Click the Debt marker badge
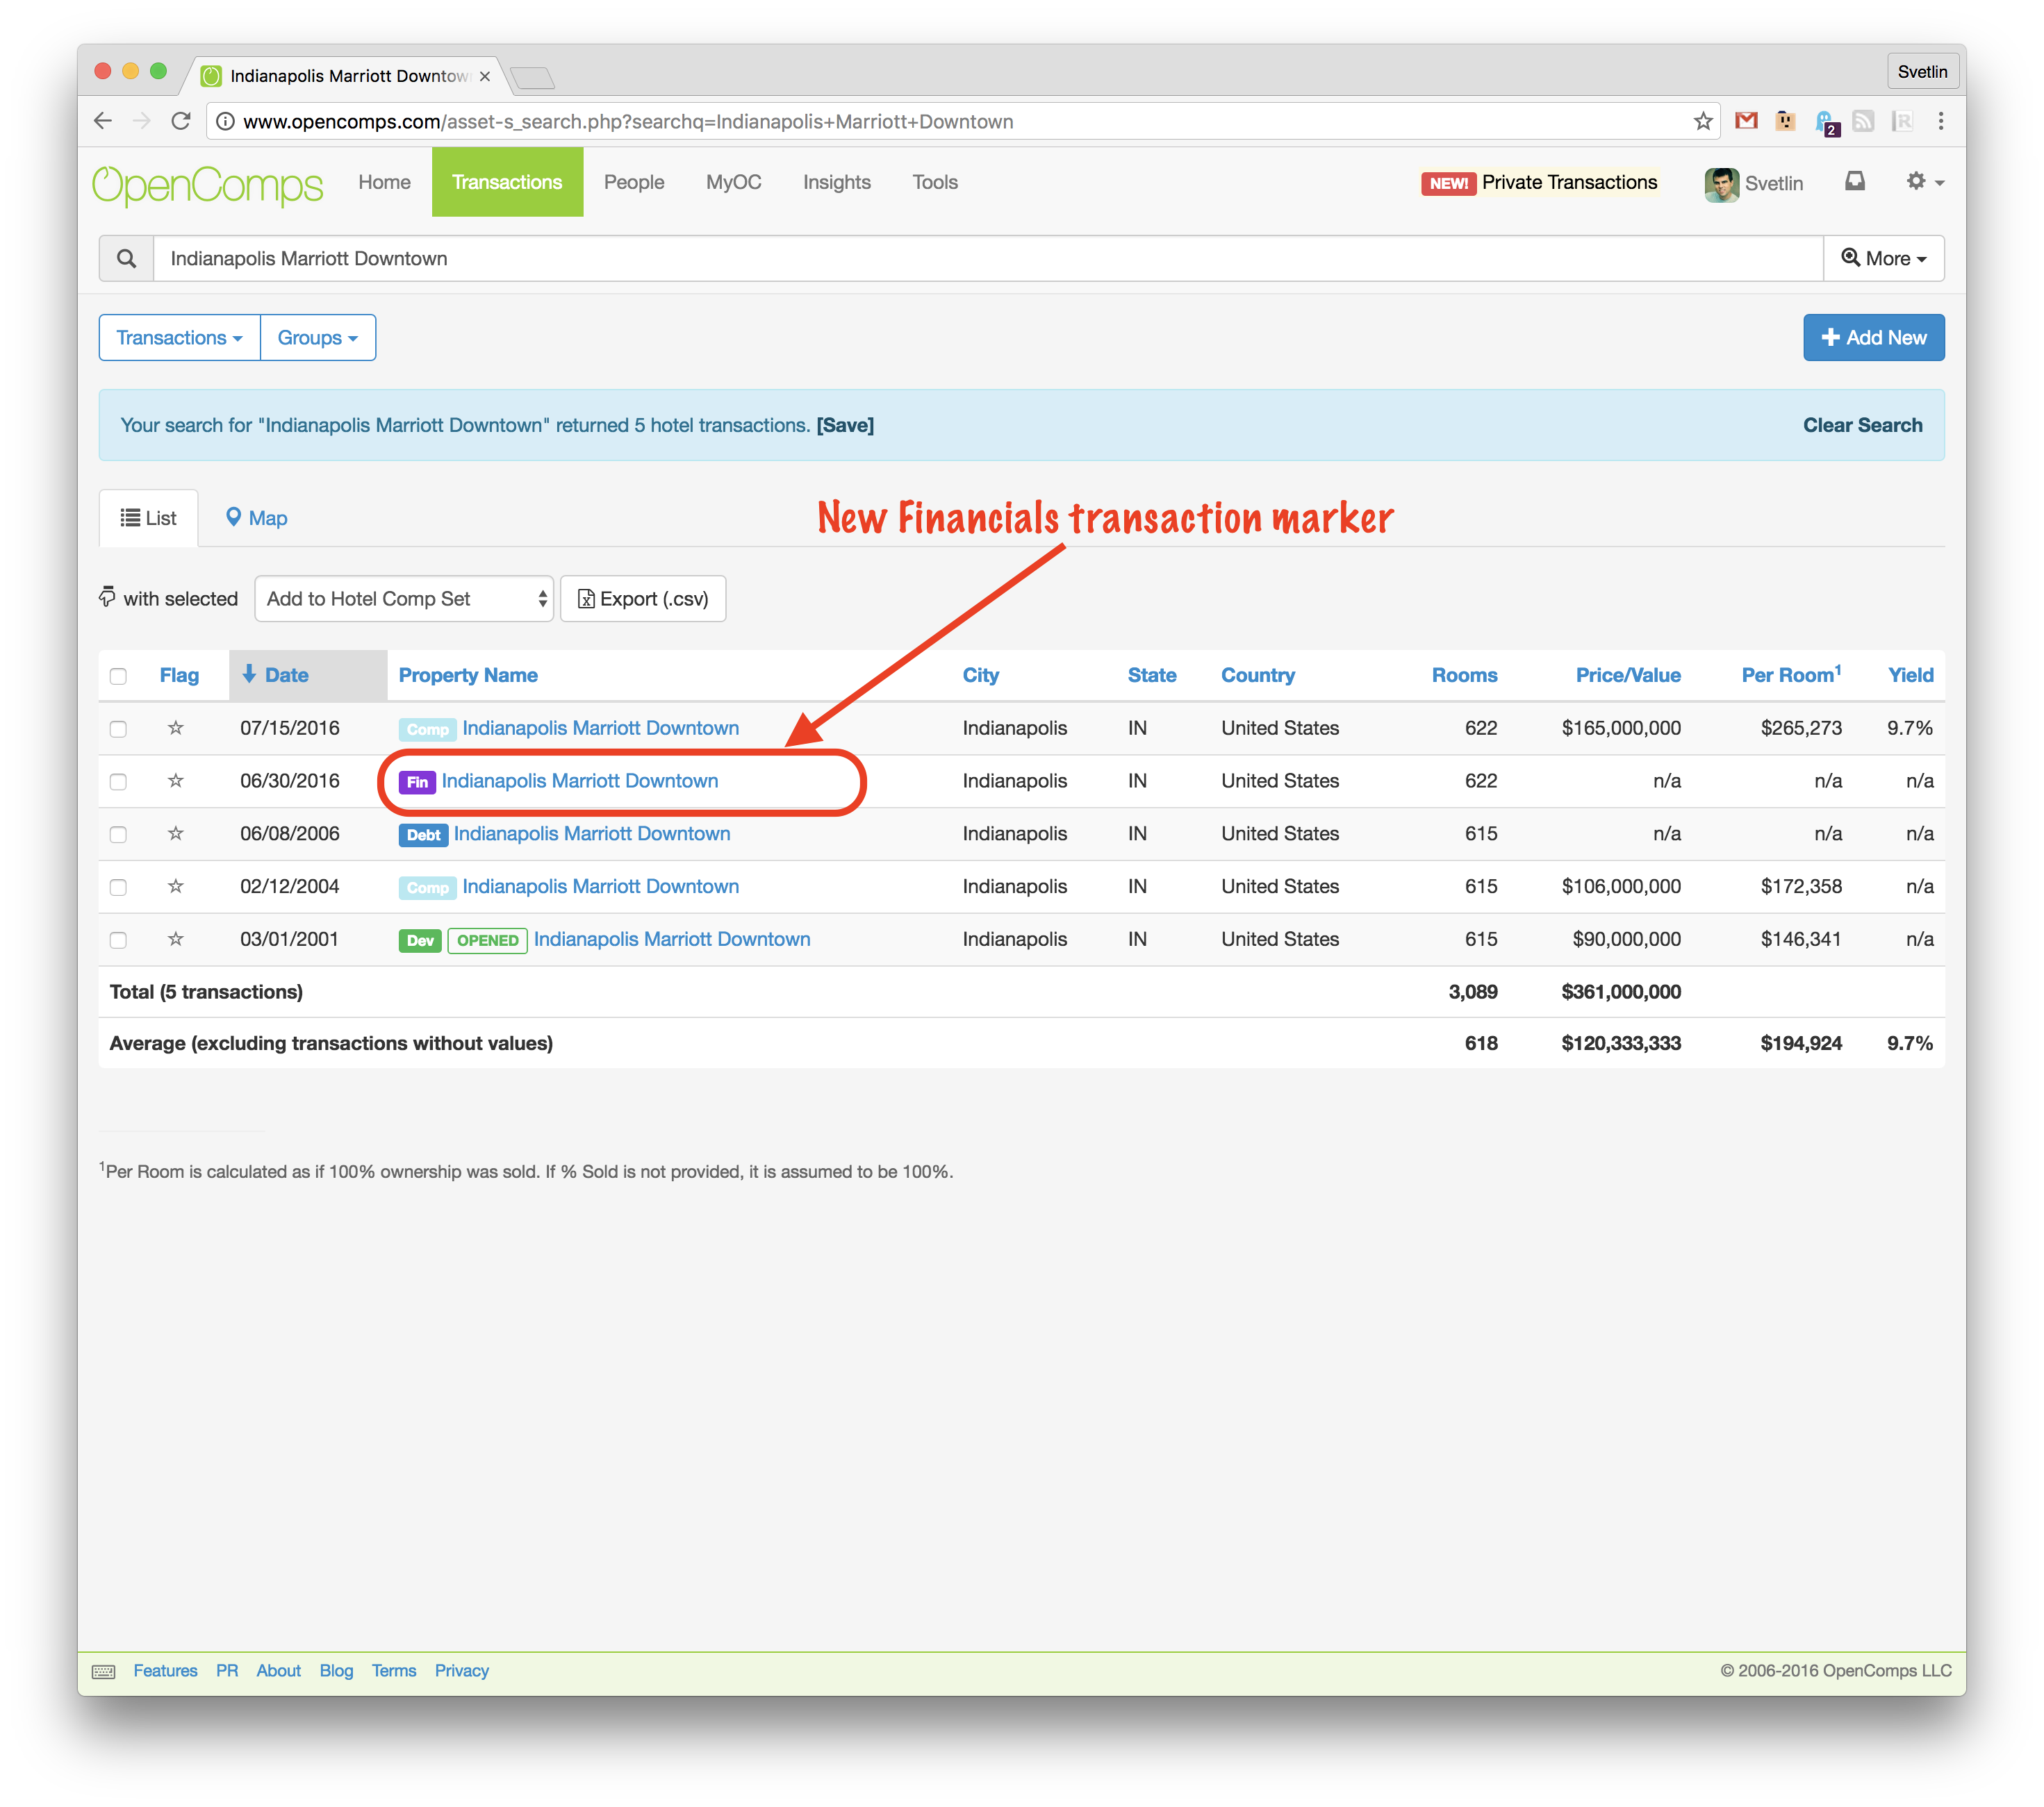This screenshot has height=1807, width=2044. click(x=423, y=835)
